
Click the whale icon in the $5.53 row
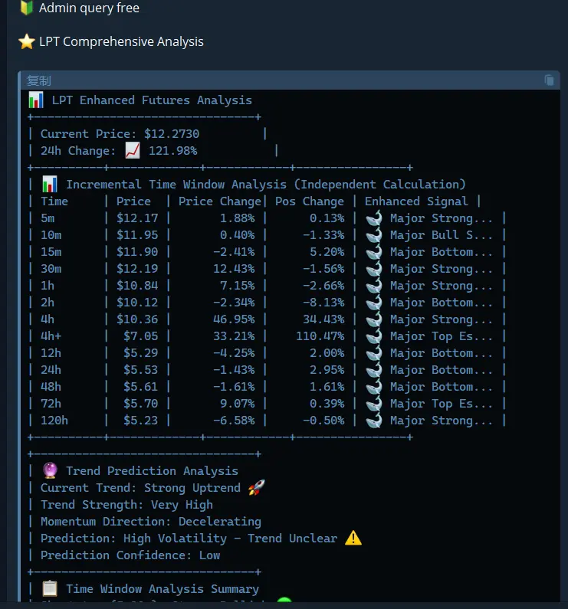(374, 370)
